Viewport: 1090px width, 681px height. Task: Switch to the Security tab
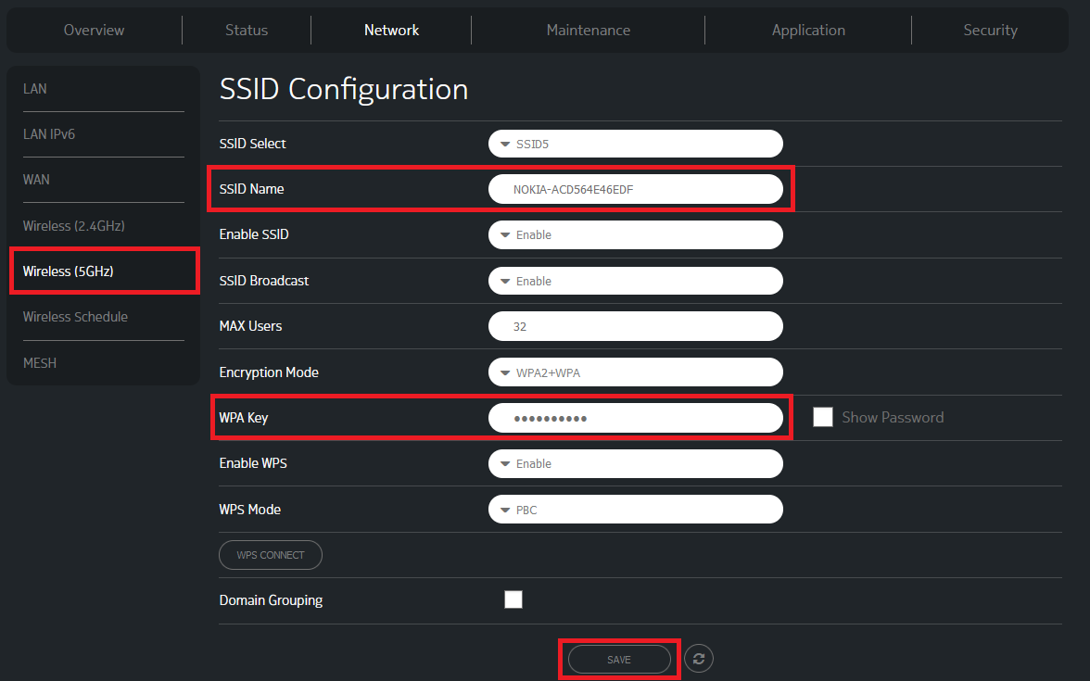click(x=990, y=30)
